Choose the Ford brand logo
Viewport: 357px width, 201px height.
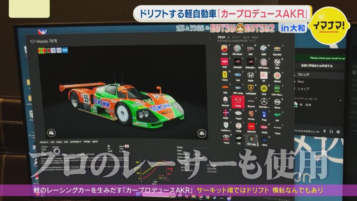point(238,75)
